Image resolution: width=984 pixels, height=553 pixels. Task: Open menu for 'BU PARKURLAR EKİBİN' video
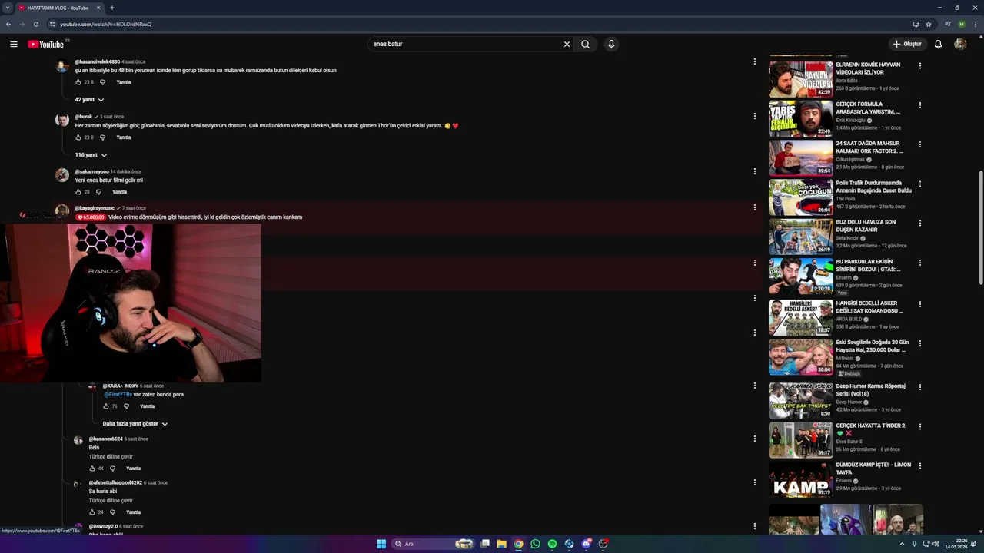click(x=919, y=263)
